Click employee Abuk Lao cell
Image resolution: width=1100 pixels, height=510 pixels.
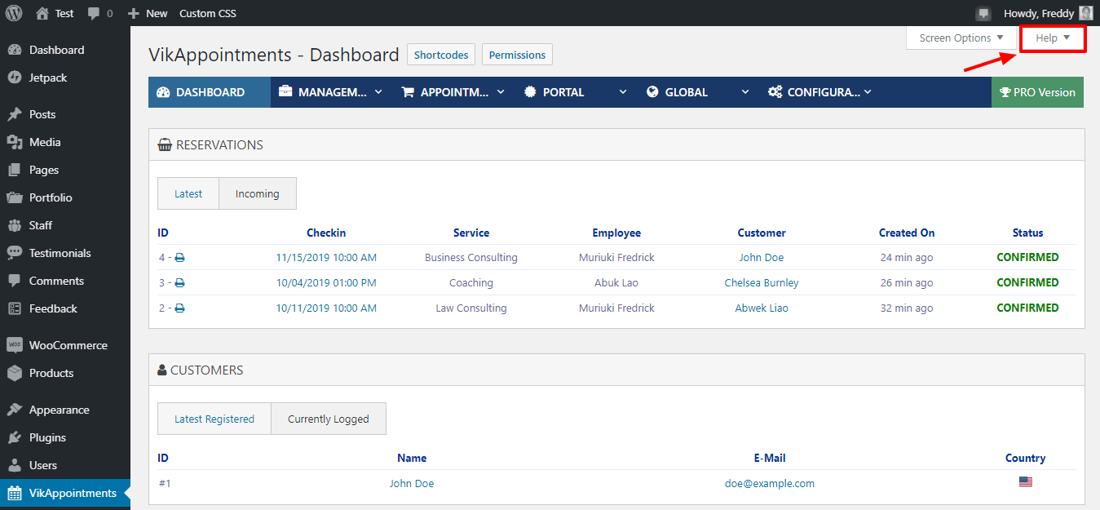tap(616, 282)
